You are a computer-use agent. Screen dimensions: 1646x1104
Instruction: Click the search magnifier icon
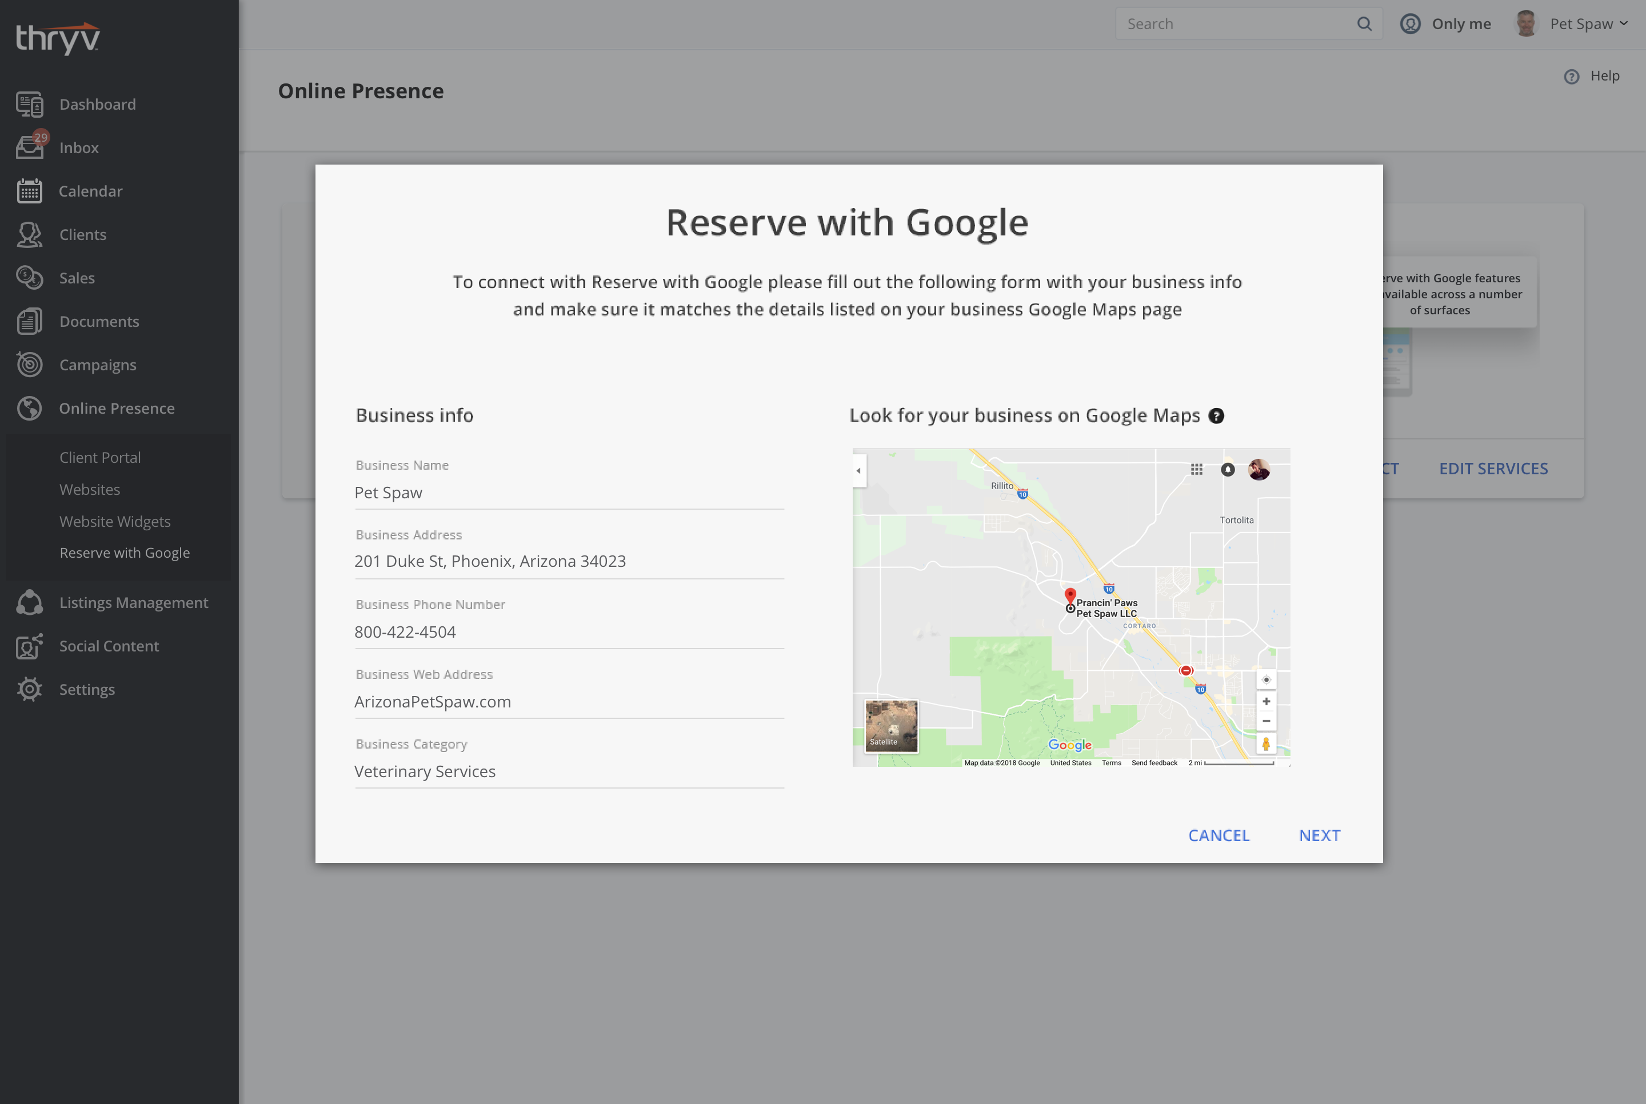click(x=1364, y=23)
